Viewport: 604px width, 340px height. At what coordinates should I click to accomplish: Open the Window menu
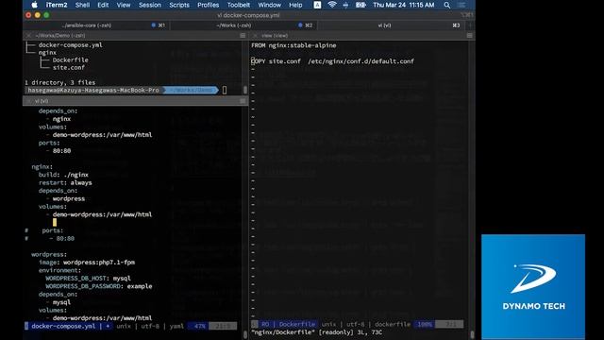point(269,5)
